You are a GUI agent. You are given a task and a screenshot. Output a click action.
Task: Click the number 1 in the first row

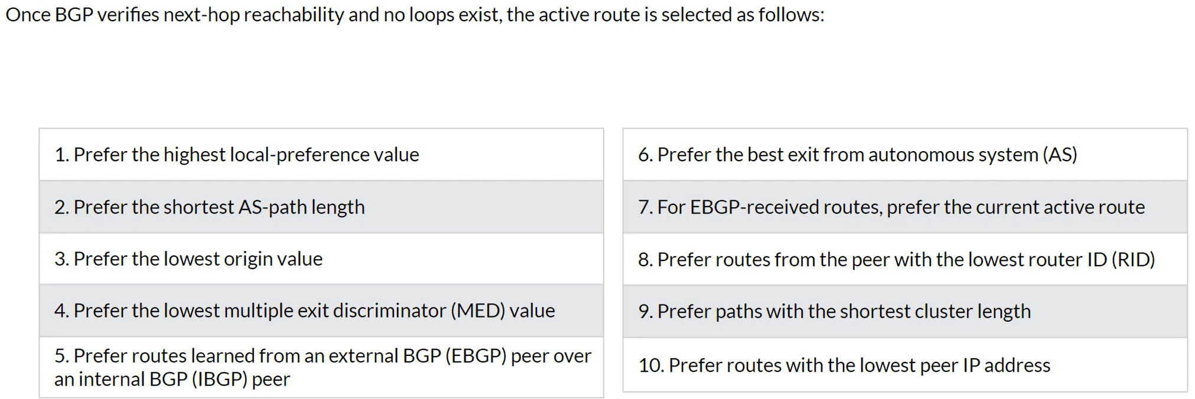[x=60, y=155]
